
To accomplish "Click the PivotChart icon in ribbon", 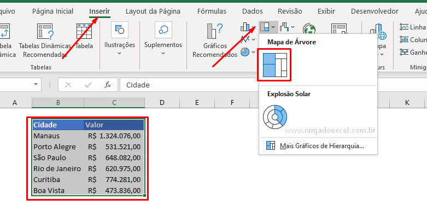I will click(338, 28).
